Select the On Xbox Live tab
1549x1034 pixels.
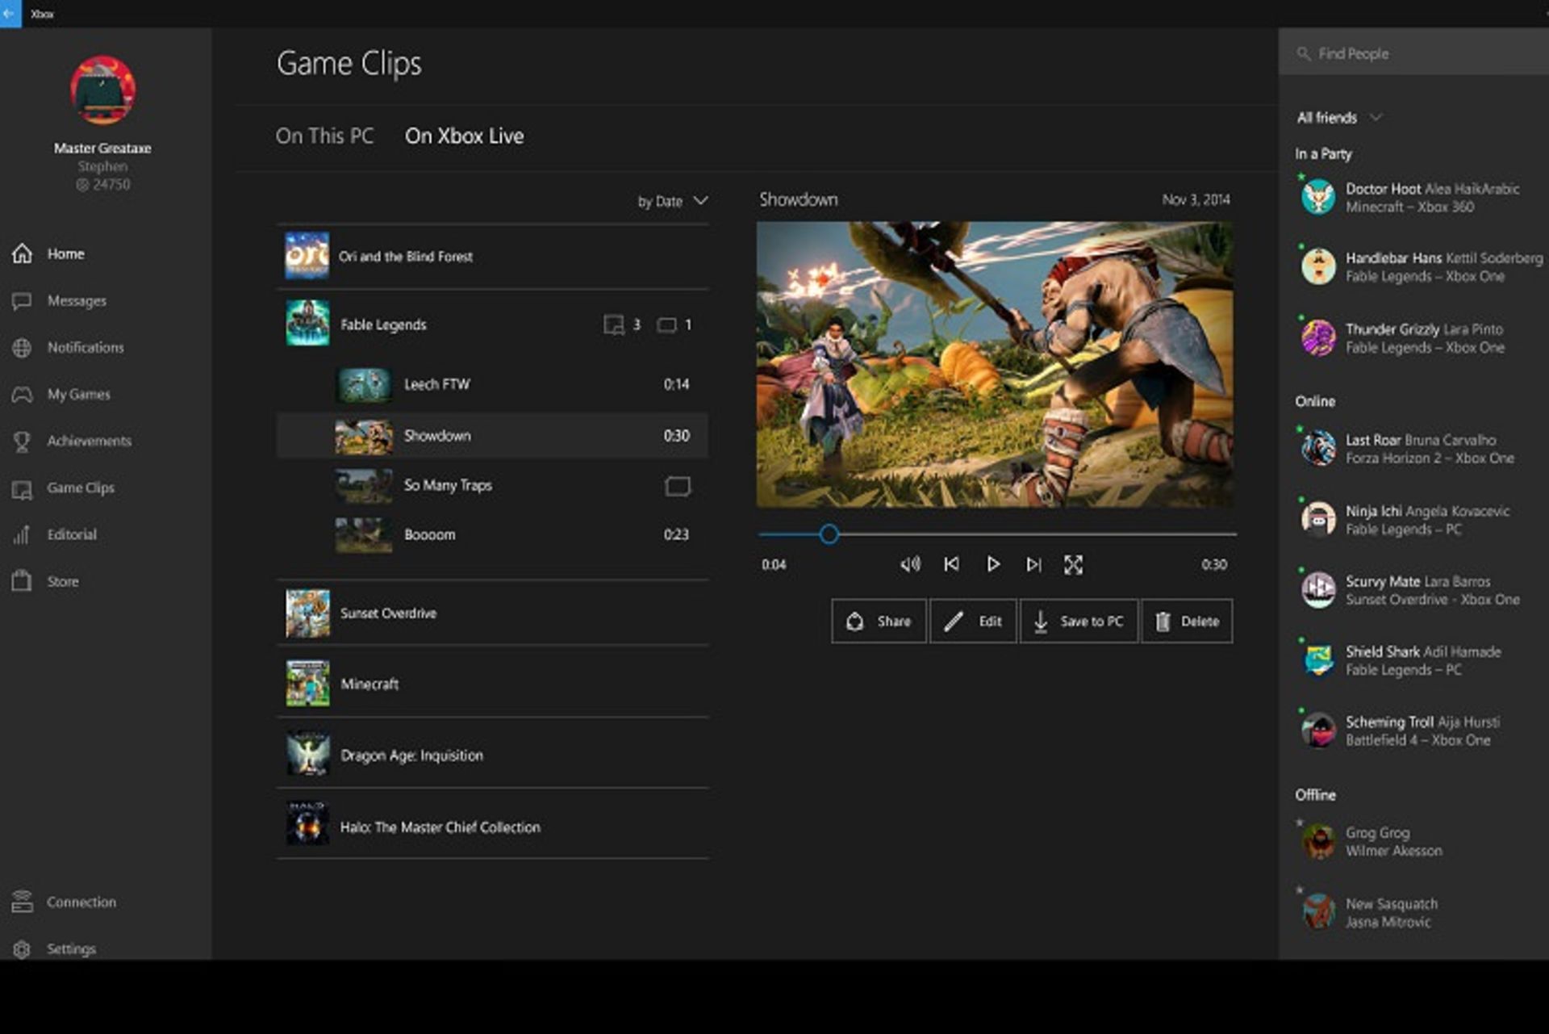coord(464,136)
